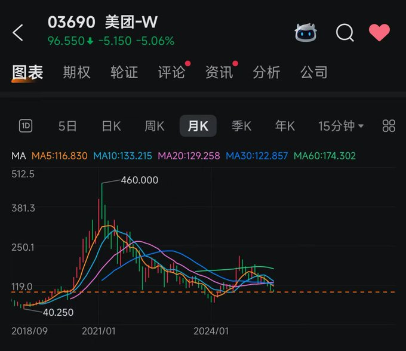Screen dimensions: 406x351
Task: Open the 评论 tab
Action: click(171, 73)
